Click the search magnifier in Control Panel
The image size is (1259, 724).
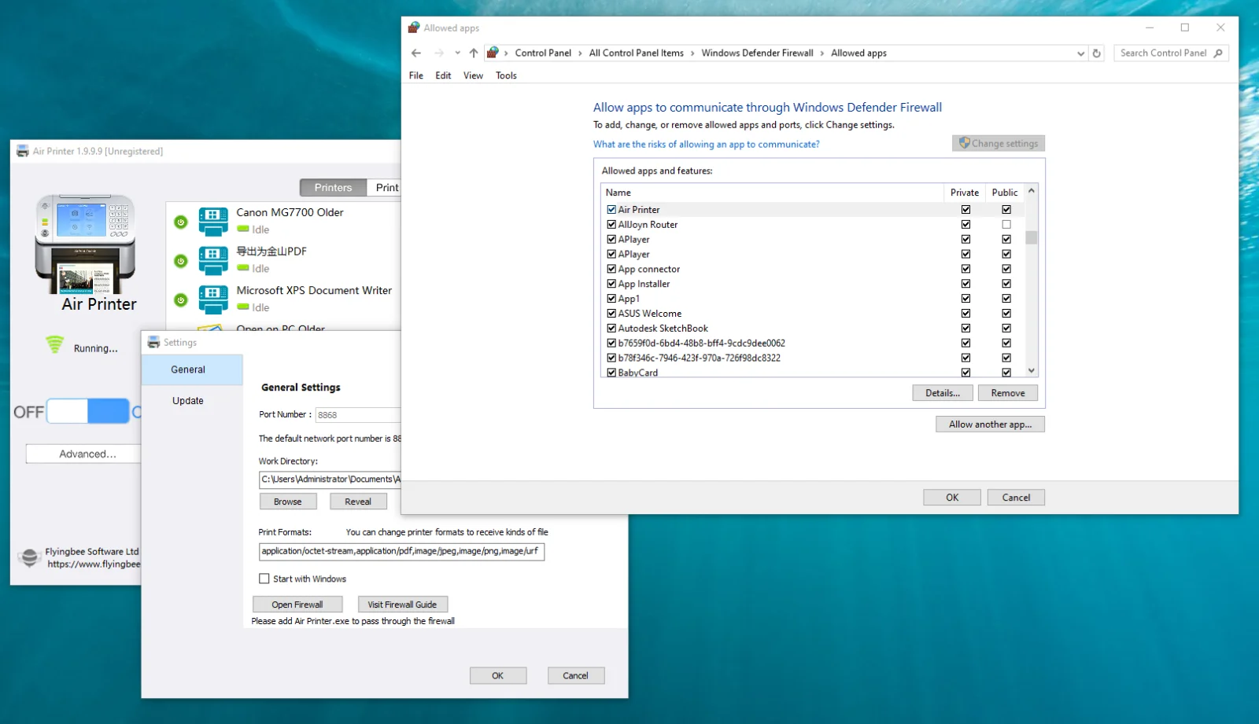click(1218, 53)
